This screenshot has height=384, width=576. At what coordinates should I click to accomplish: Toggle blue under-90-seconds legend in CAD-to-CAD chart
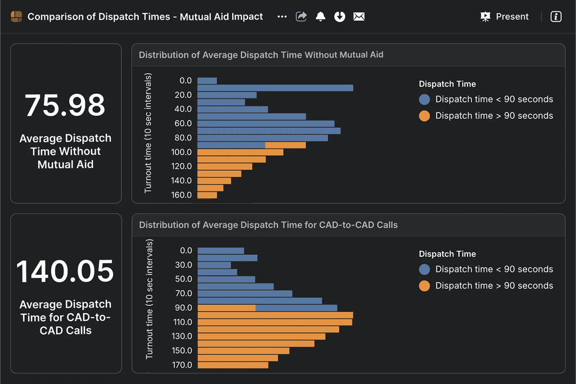(x=425, y=269)
